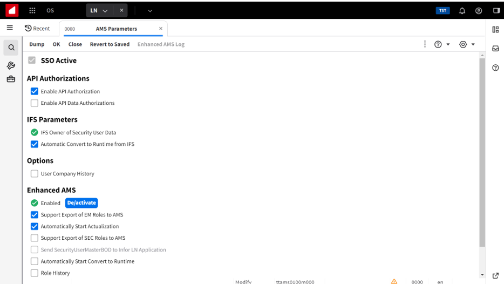This screenshot has height=284, width=504.
Task: Open the user profile icon
Action: point(479,10)
